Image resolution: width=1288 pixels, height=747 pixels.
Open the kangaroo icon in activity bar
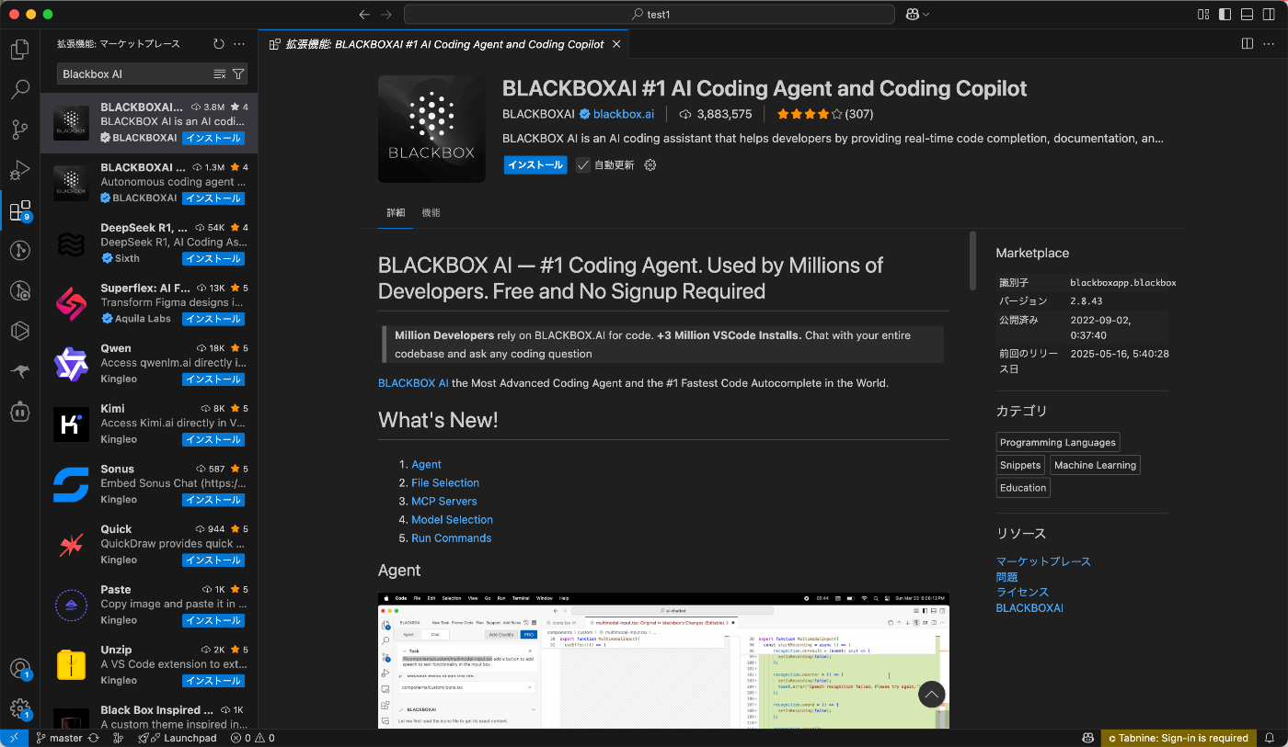pyautogui.click(x=19, y=371)
